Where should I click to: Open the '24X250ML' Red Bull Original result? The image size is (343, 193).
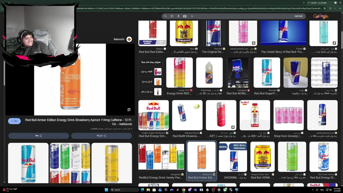tap(233, 161)
